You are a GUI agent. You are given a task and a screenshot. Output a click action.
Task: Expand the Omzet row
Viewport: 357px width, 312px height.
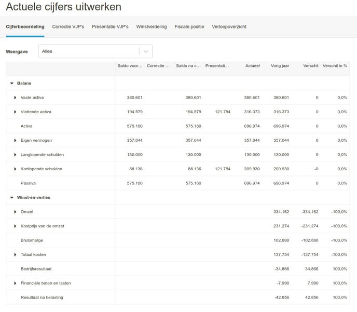(x=15, y=212)
